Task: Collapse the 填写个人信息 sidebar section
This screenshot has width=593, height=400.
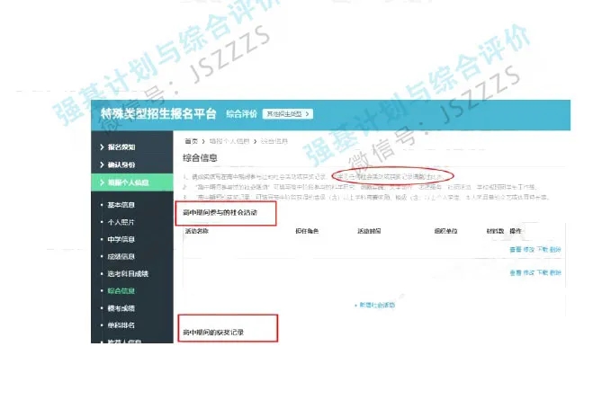Action: click(x=129, y=183)
